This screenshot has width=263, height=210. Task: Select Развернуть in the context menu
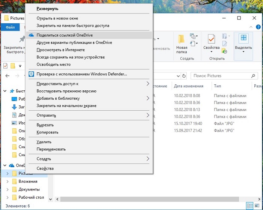coord(47,9)
